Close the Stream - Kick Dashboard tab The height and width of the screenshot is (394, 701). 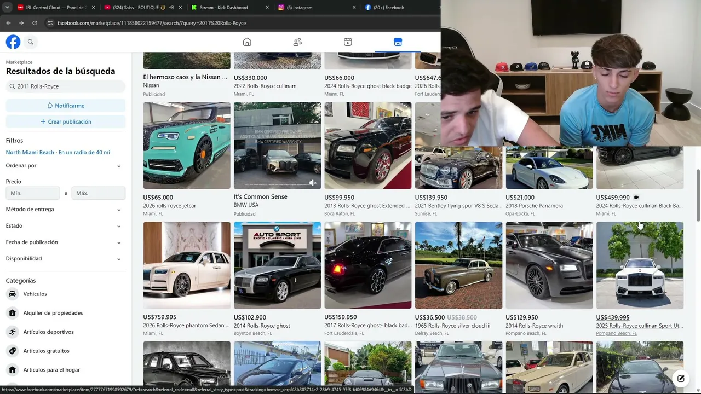267,8
